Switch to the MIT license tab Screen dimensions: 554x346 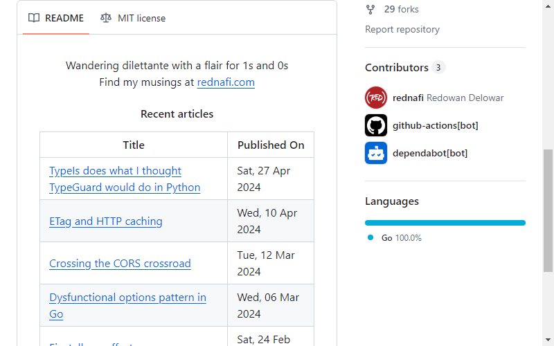[x=133, y=18]
